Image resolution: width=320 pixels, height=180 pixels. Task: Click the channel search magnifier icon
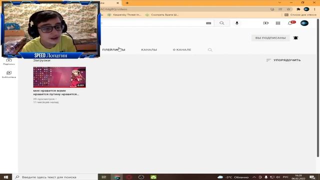[x=210, y=50]
